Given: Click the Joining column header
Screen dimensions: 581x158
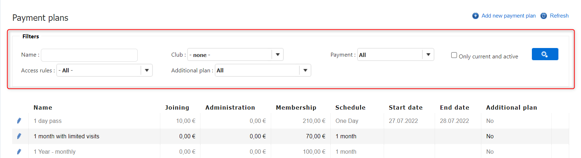Looking at the screenshot, I should (177, 107).
